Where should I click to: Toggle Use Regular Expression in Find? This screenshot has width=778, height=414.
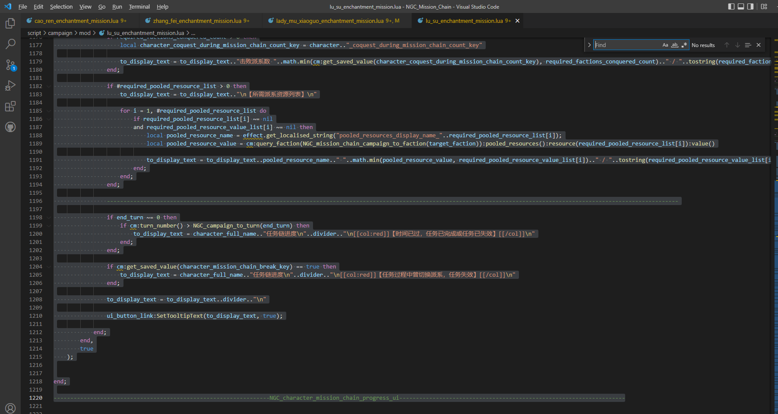684,44
